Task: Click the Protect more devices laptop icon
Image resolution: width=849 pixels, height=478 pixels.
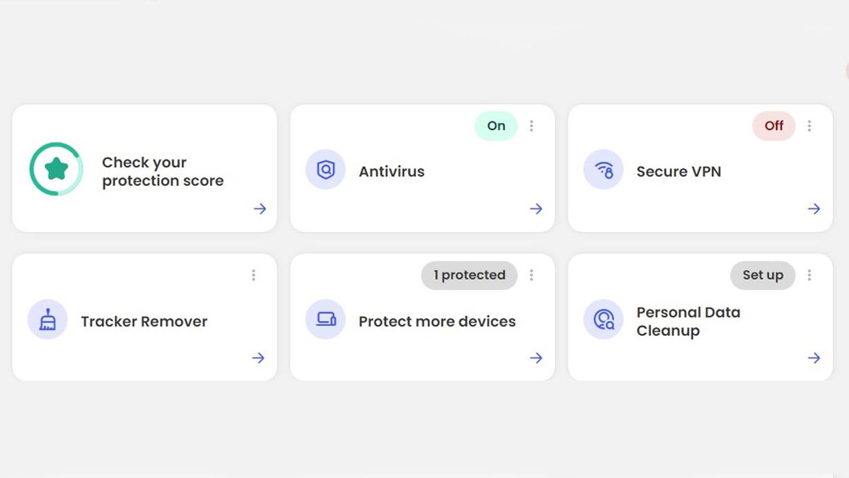Action: point(325,320)
